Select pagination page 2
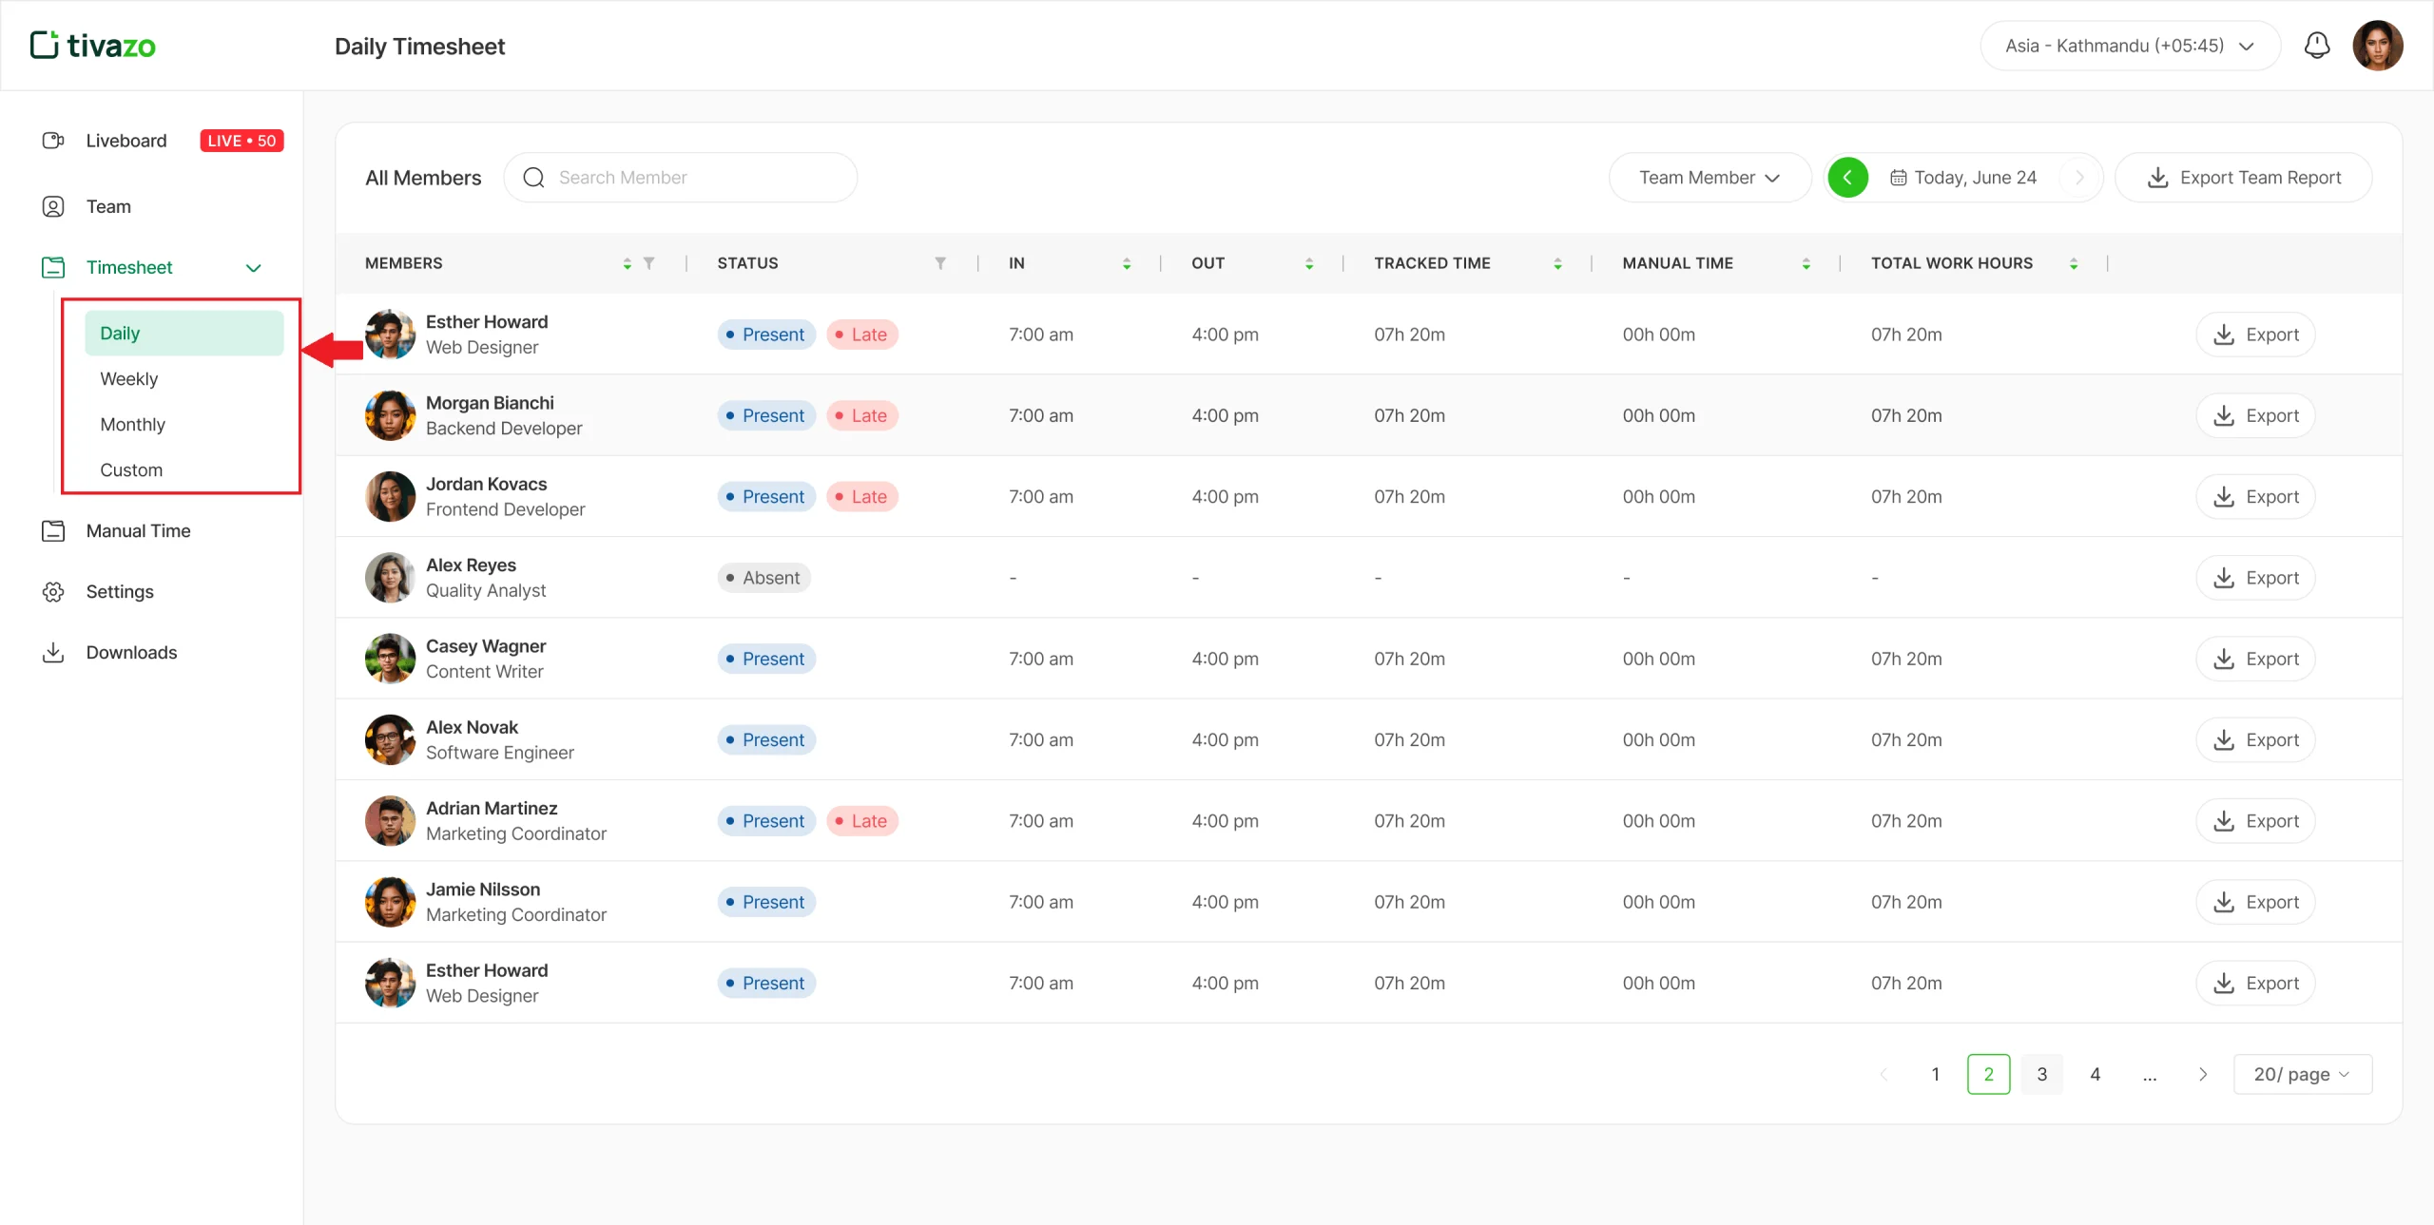2434x1225 pixels. click(1988, 1075)
